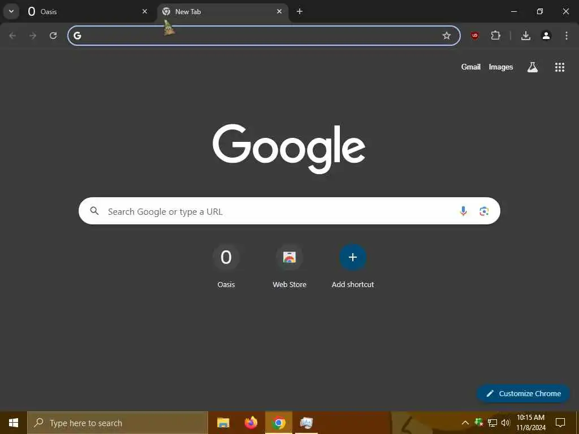Close the Oasis tab
Viewport: 579px width, 434px height.
point(145,11)
